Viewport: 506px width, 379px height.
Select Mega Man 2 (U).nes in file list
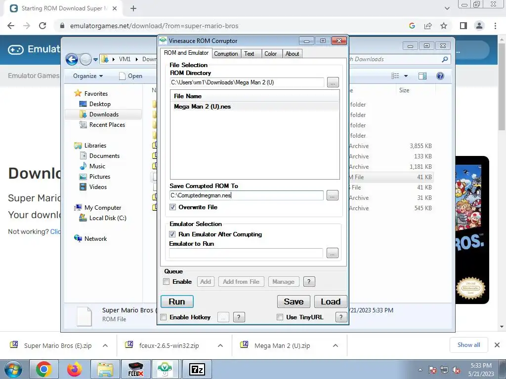click(x=254, y=107)
